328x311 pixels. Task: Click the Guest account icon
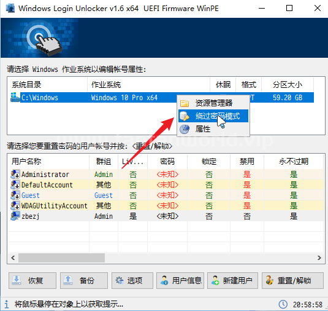tap(15, 195)
